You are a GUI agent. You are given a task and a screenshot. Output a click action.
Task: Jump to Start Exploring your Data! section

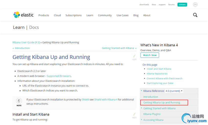160,83
